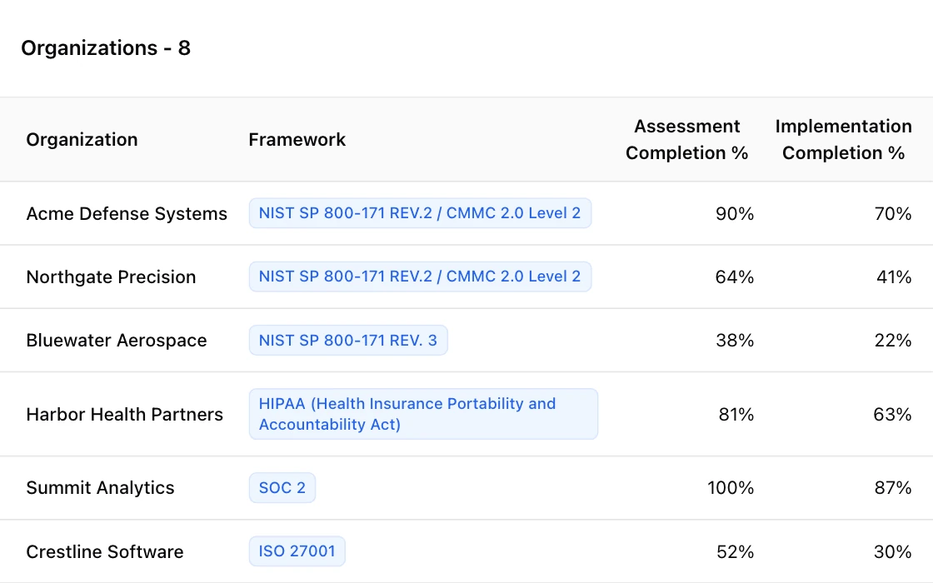Click the Organization column header

(82, 140)
